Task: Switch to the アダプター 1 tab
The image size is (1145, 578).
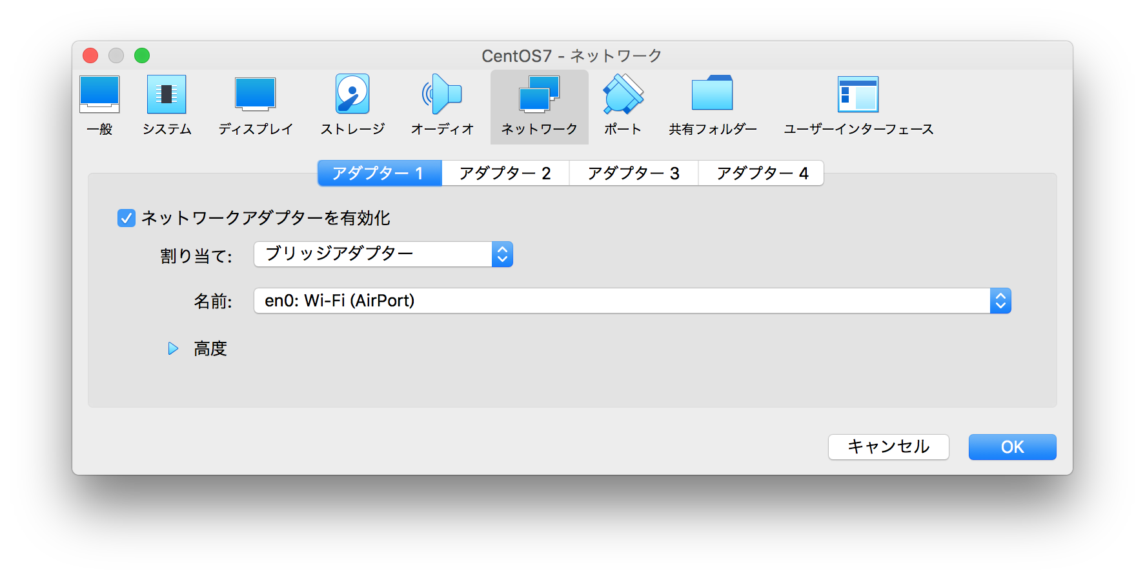Action: pos(380,173)
